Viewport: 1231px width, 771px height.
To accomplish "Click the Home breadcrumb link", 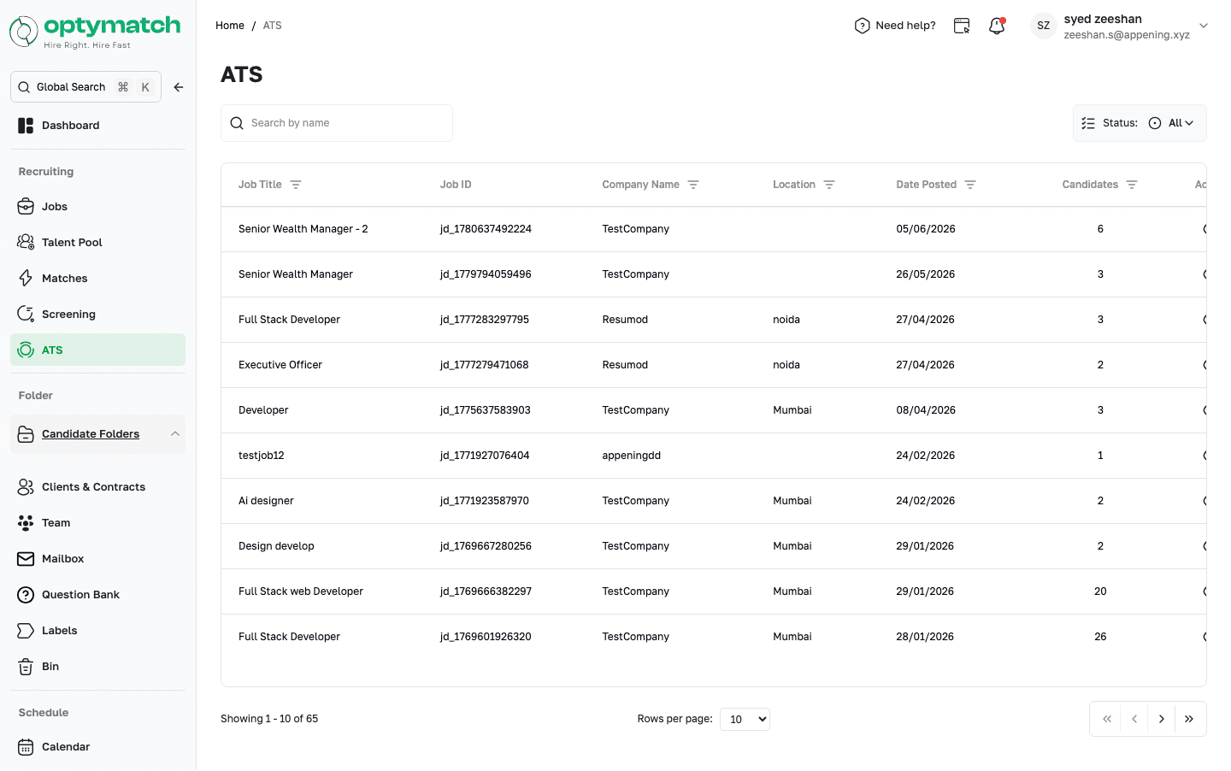I will (x=230, y=26).
